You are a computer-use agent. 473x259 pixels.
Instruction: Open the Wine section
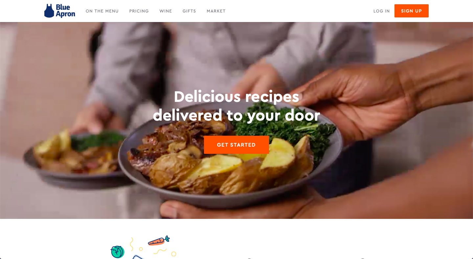point(166,11)
